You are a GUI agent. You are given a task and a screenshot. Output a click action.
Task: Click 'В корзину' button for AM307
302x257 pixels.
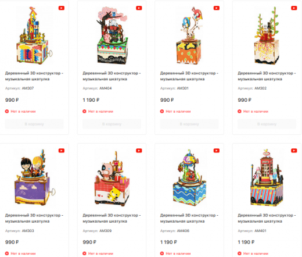[x=34, y=124]
